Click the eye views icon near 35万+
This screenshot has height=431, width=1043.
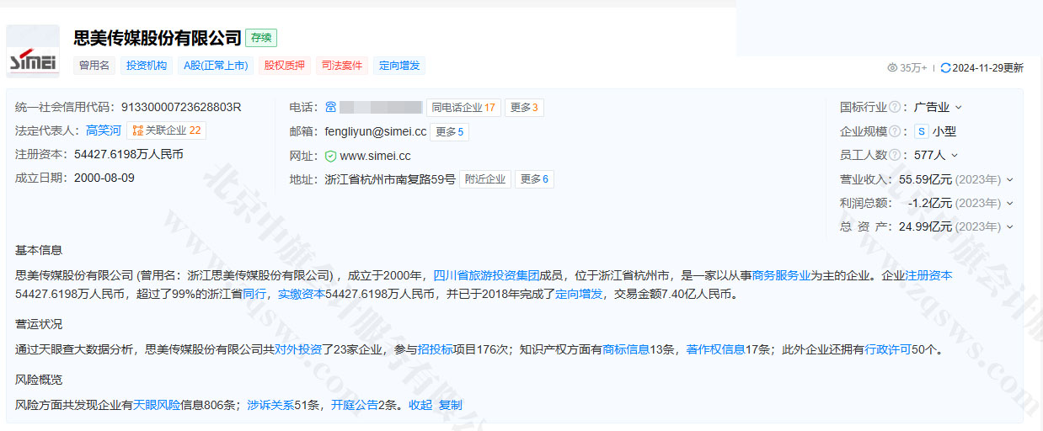[892, 68]
